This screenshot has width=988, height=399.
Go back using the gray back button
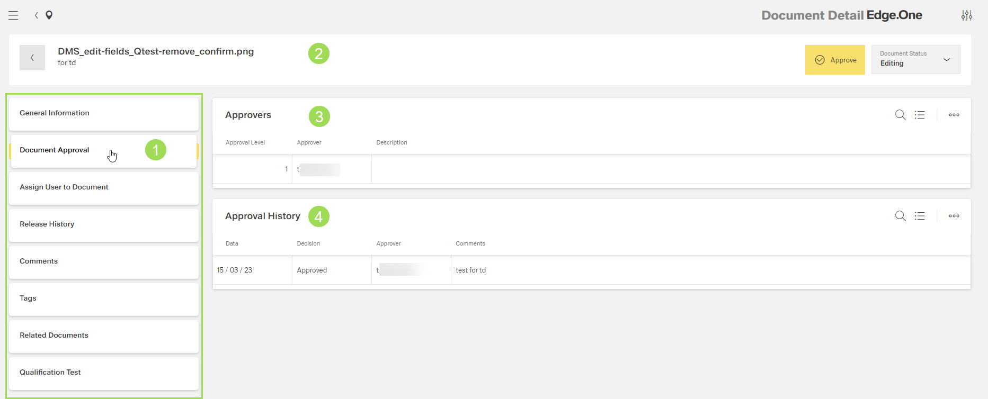coord(32,58)
